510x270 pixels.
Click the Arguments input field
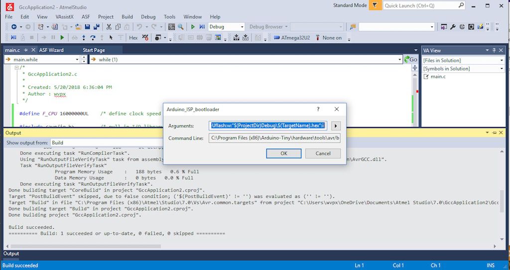tap(268, 126)
